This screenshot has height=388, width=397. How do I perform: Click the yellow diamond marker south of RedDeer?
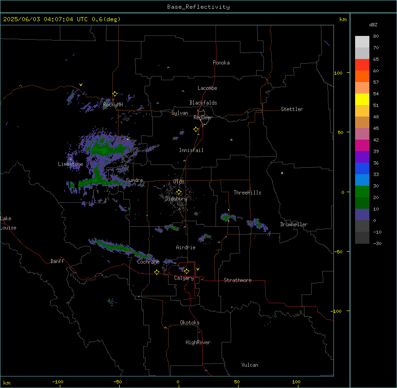[x=196, y=129]
